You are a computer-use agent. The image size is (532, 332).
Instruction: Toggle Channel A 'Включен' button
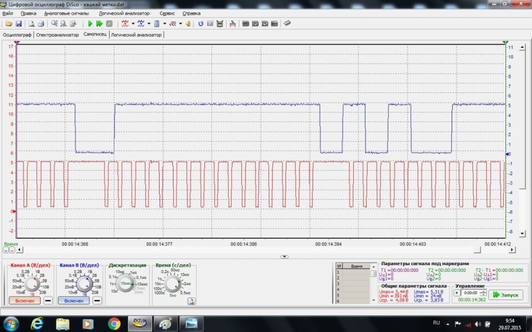click(x=24, y=301)
